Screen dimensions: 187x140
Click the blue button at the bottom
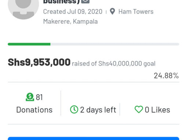[x=93, y=139]
